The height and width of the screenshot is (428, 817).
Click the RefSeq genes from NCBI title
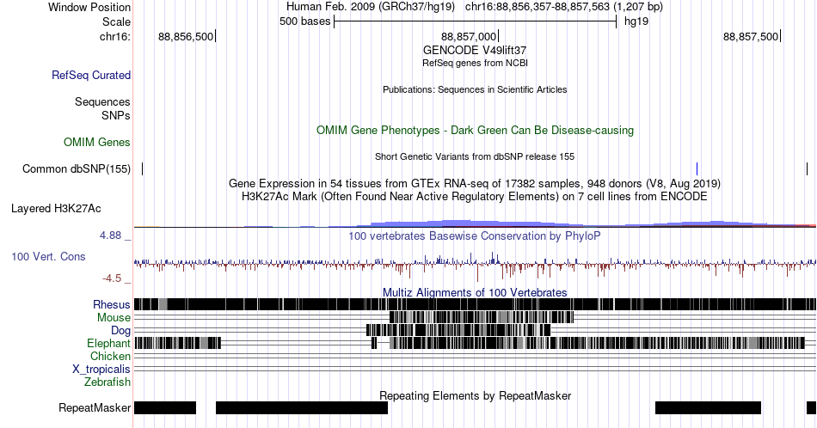pyautogui.click(x=475, y=63)
